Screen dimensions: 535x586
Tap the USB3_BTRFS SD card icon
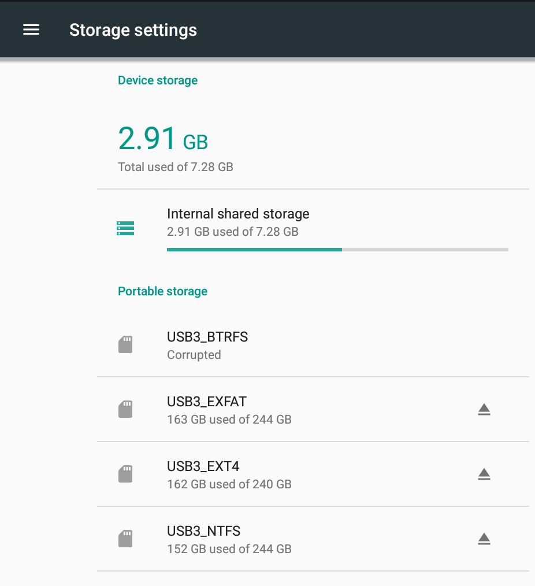pos(125,344)
